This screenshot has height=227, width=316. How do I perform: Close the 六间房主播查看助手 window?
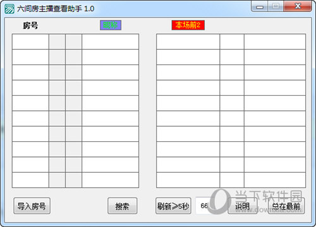tap(298, 6)
